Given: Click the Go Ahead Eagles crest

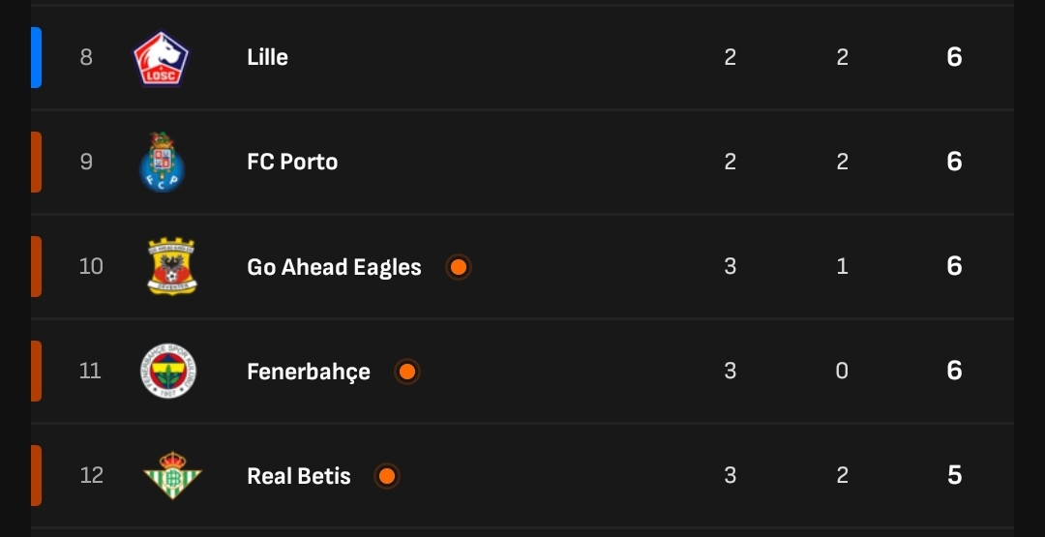Looking at the screenshot, I should point(171,266).
